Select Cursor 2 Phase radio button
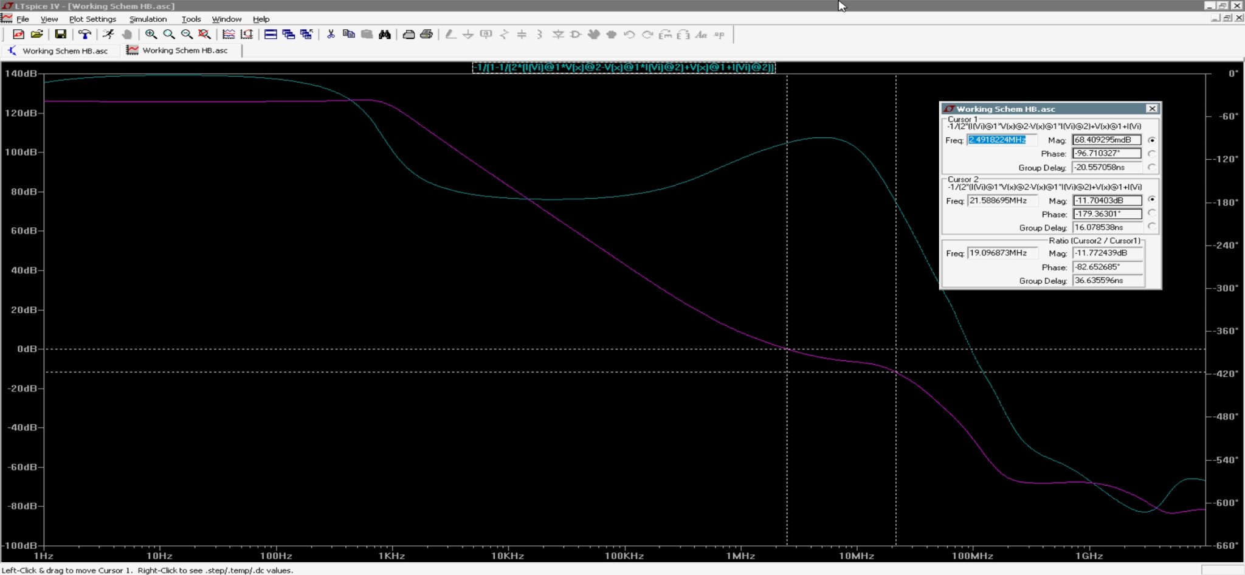 click(x=1151, y=213)
